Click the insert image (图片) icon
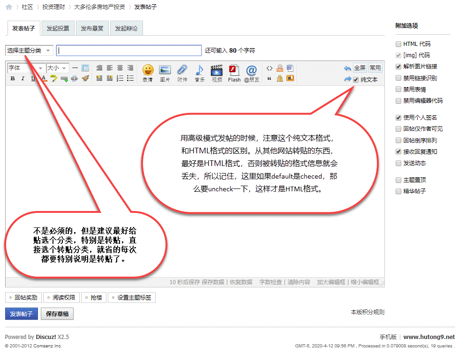Viewport: 458px width, 354px height. [165, 71]
